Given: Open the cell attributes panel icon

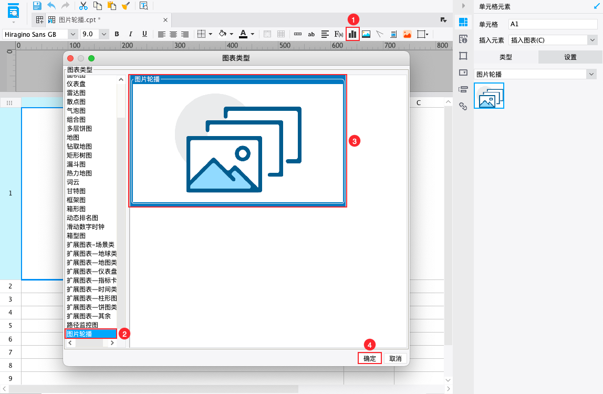Looking at the screenshot, I should pyautogui.click(x=463, y=39).
